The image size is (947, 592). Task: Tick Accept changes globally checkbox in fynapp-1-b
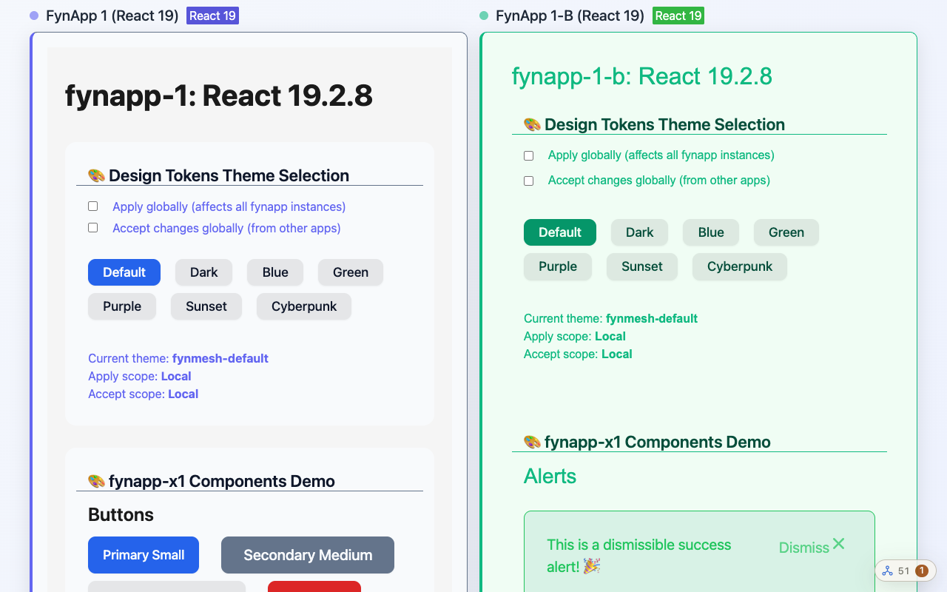[x=528, y=181]
